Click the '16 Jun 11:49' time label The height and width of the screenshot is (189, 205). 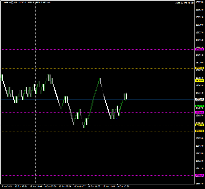click(109, 186)
